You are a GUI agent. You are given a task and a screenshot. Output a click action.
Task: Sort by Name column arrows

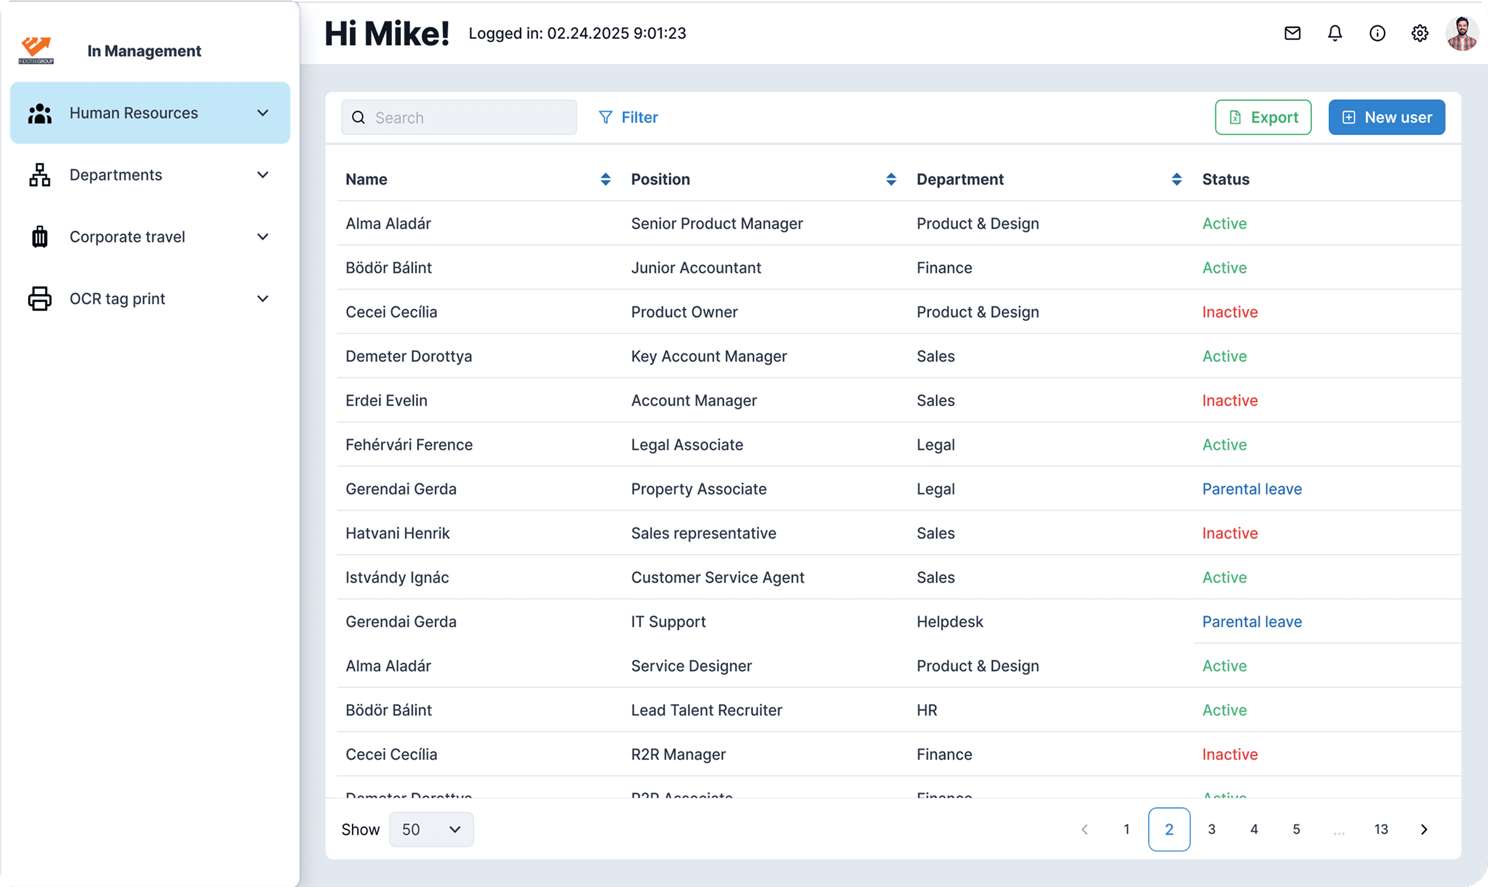(605, 179)
